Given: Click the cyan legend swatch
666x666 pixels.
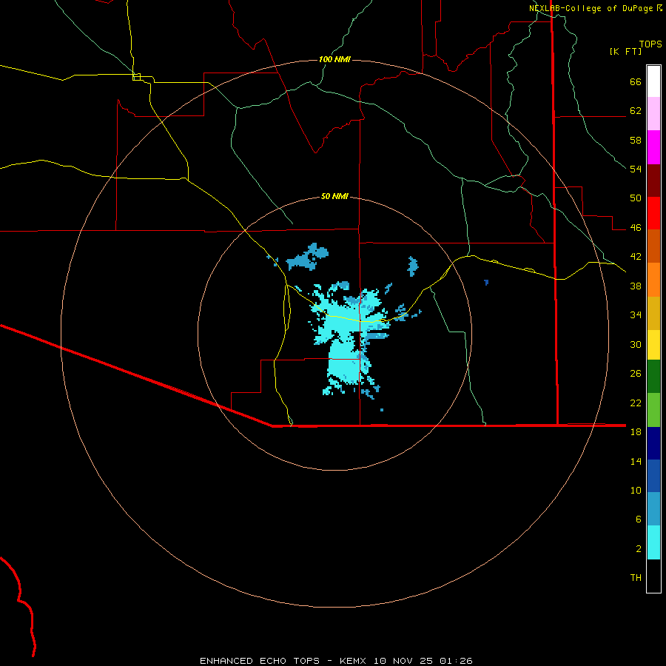Looking at the screenshot, I should [653, 542].
